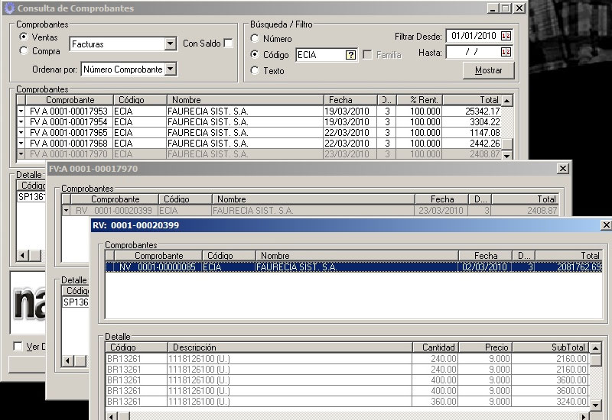Open calendar picker for Filtrar Desde date

tap(506, 36)
